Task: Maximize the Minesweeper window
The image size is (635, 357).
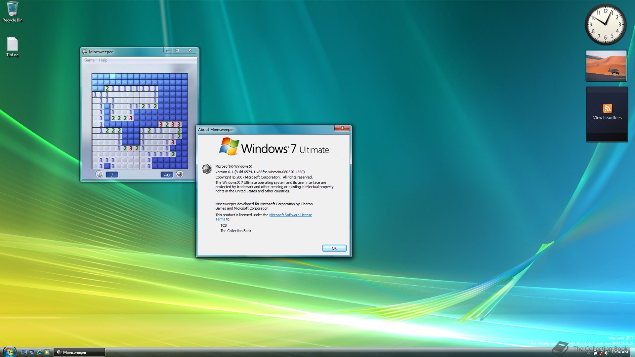Action: (177, 51)
